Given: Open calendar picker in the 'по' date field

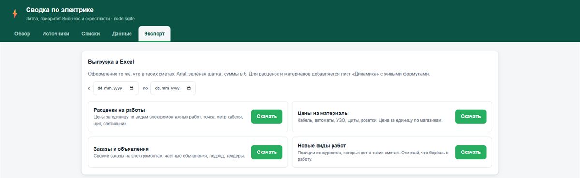Looking at the screenshot, I should 188,89.
